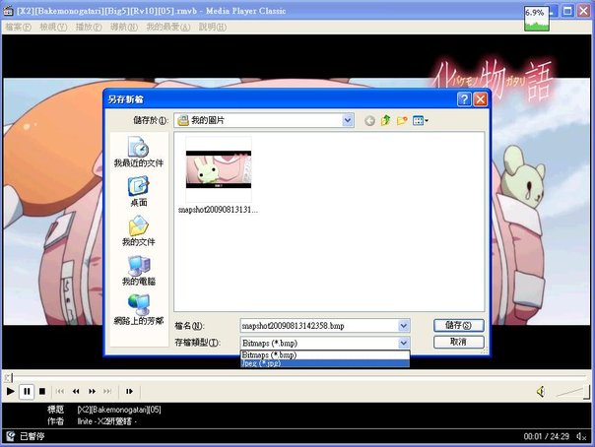Image resolution: width=595 pixels, height=447 pixels.
Task: Open the 我的最愛(A) menu
Action: 168,27
